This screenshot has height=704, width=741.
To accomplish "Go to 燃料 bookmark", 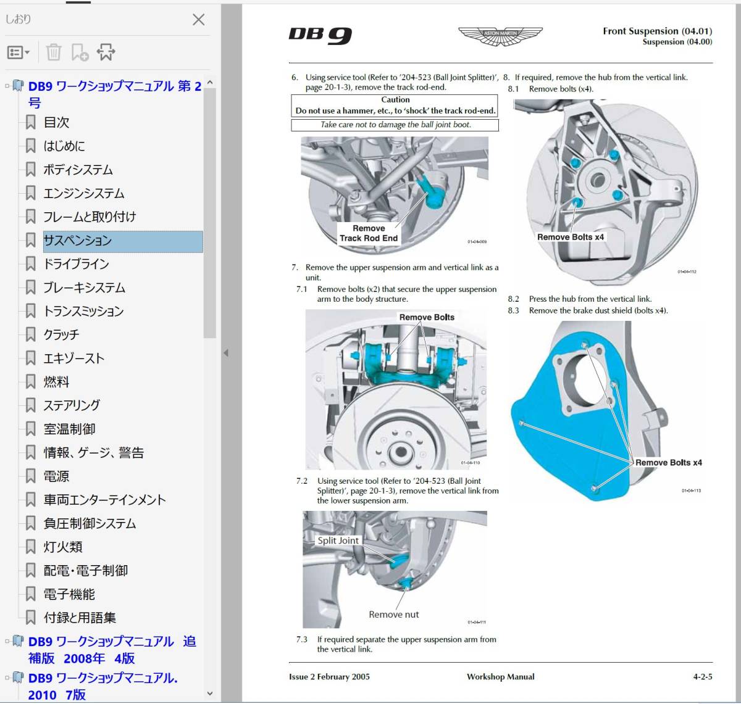I will [56, 382].
